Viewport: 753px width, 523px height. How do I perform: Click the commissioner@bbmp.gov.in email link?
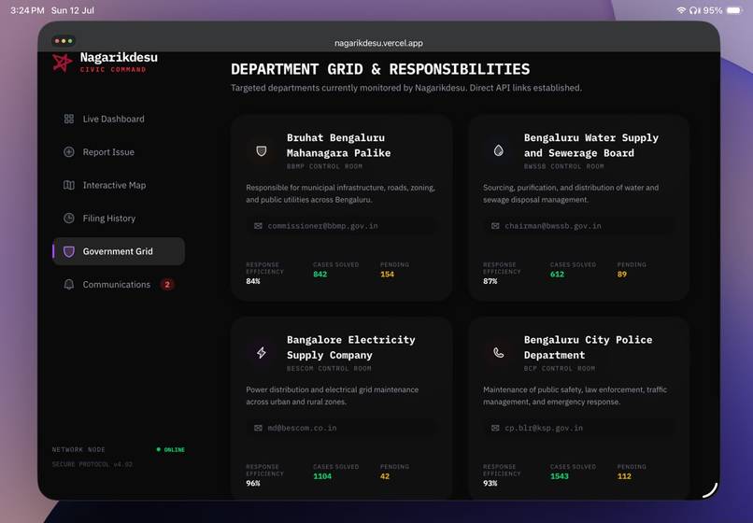click(x=322, y=226)
